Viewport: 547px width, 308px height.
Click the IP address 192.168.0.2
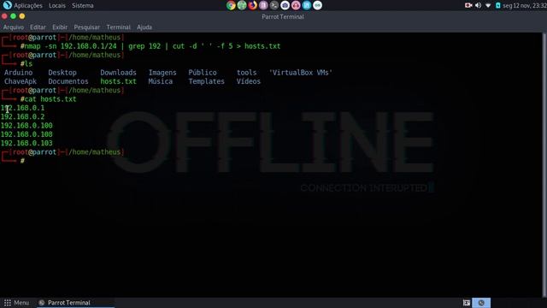click(x=23, y=116)
